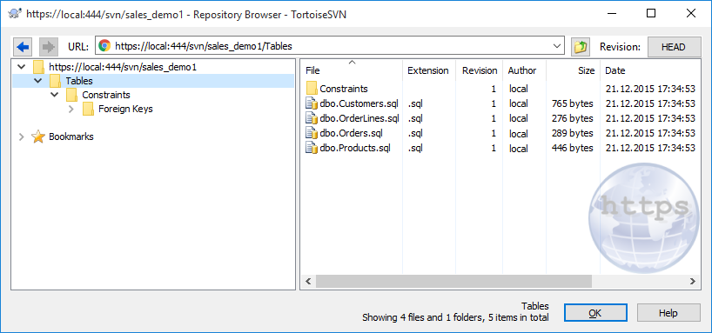Viewport: 712px width, 333px height.
Task: Select dbo.Products.sql file name
Action: [354, 148]
